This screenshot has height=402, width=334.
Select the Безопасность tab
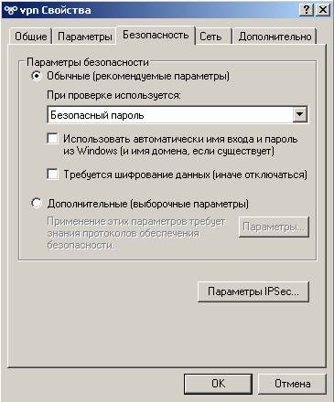[x=156, y=35]
